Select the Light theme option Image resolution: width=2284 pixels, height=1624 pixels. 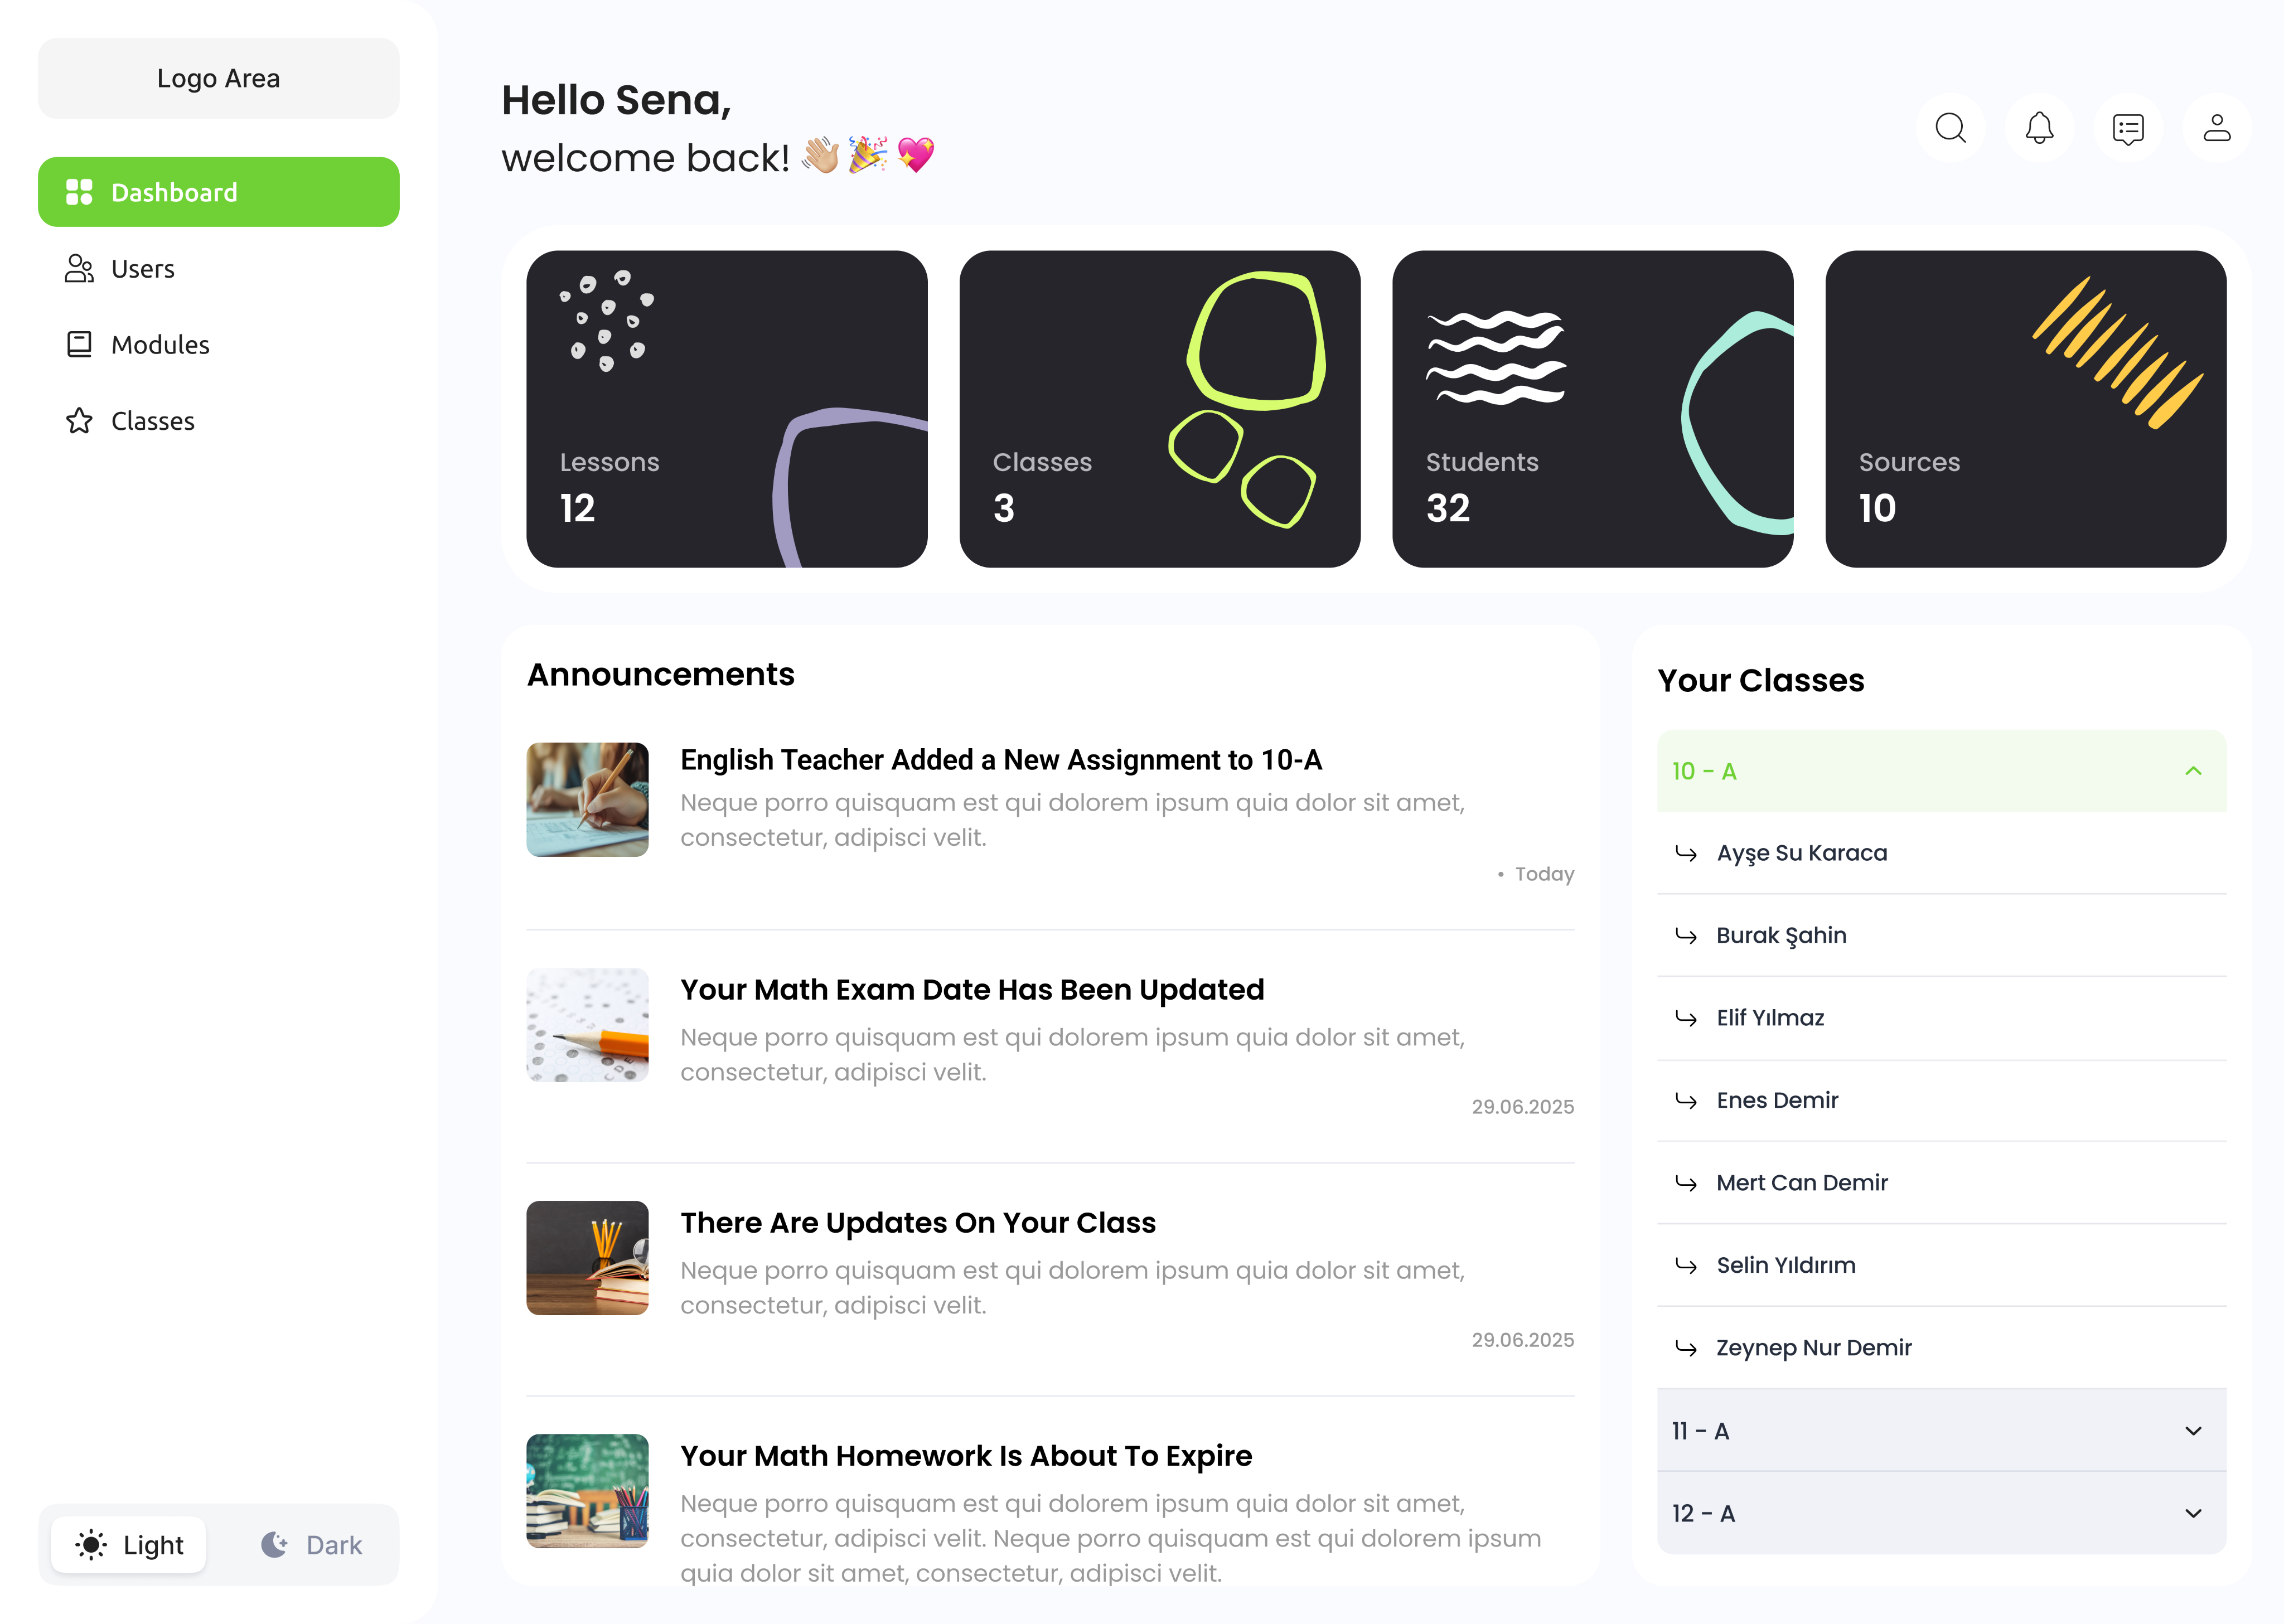[129, 1545]
